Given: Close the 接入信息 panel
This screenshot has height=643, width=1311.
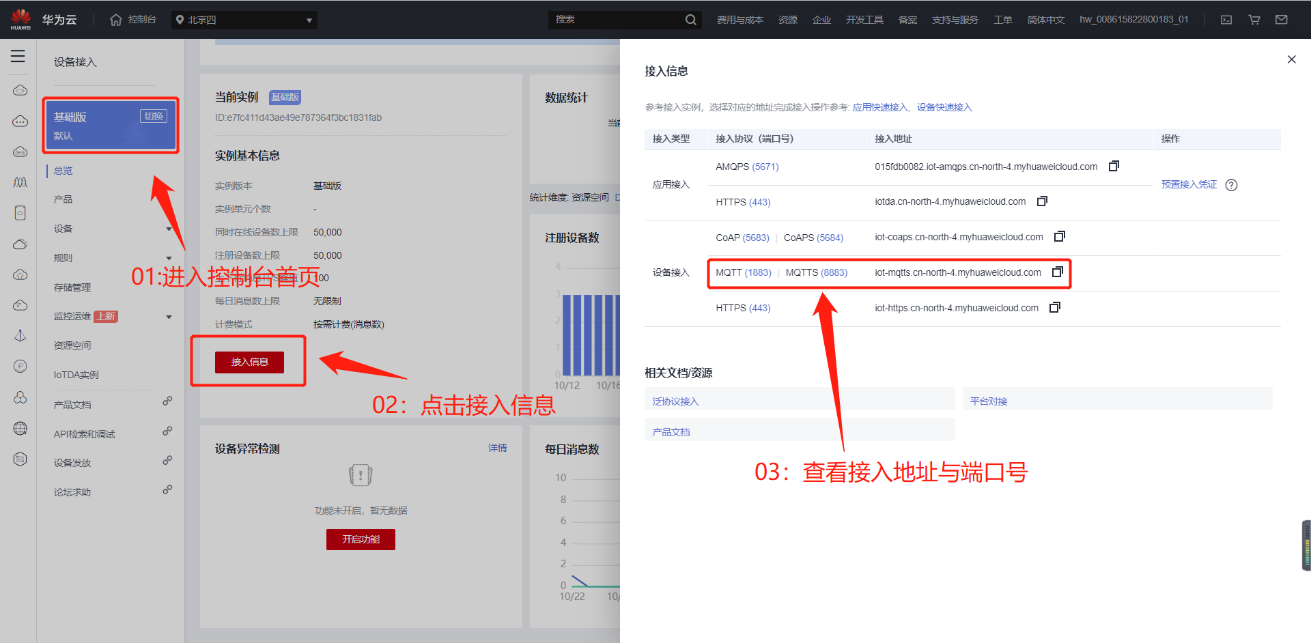Looking at the screenshot, I should [1291, 59].
